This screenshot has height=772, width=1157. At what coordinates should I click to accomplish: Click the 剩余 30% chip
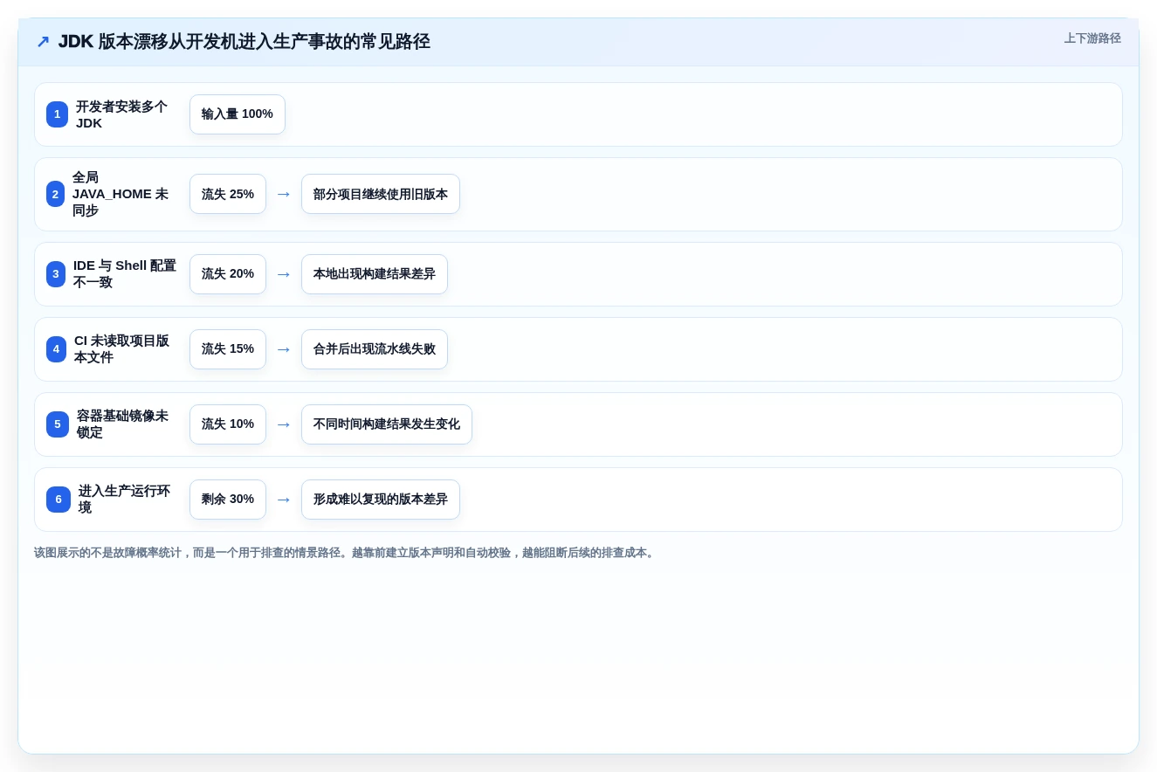click(228, 500)
